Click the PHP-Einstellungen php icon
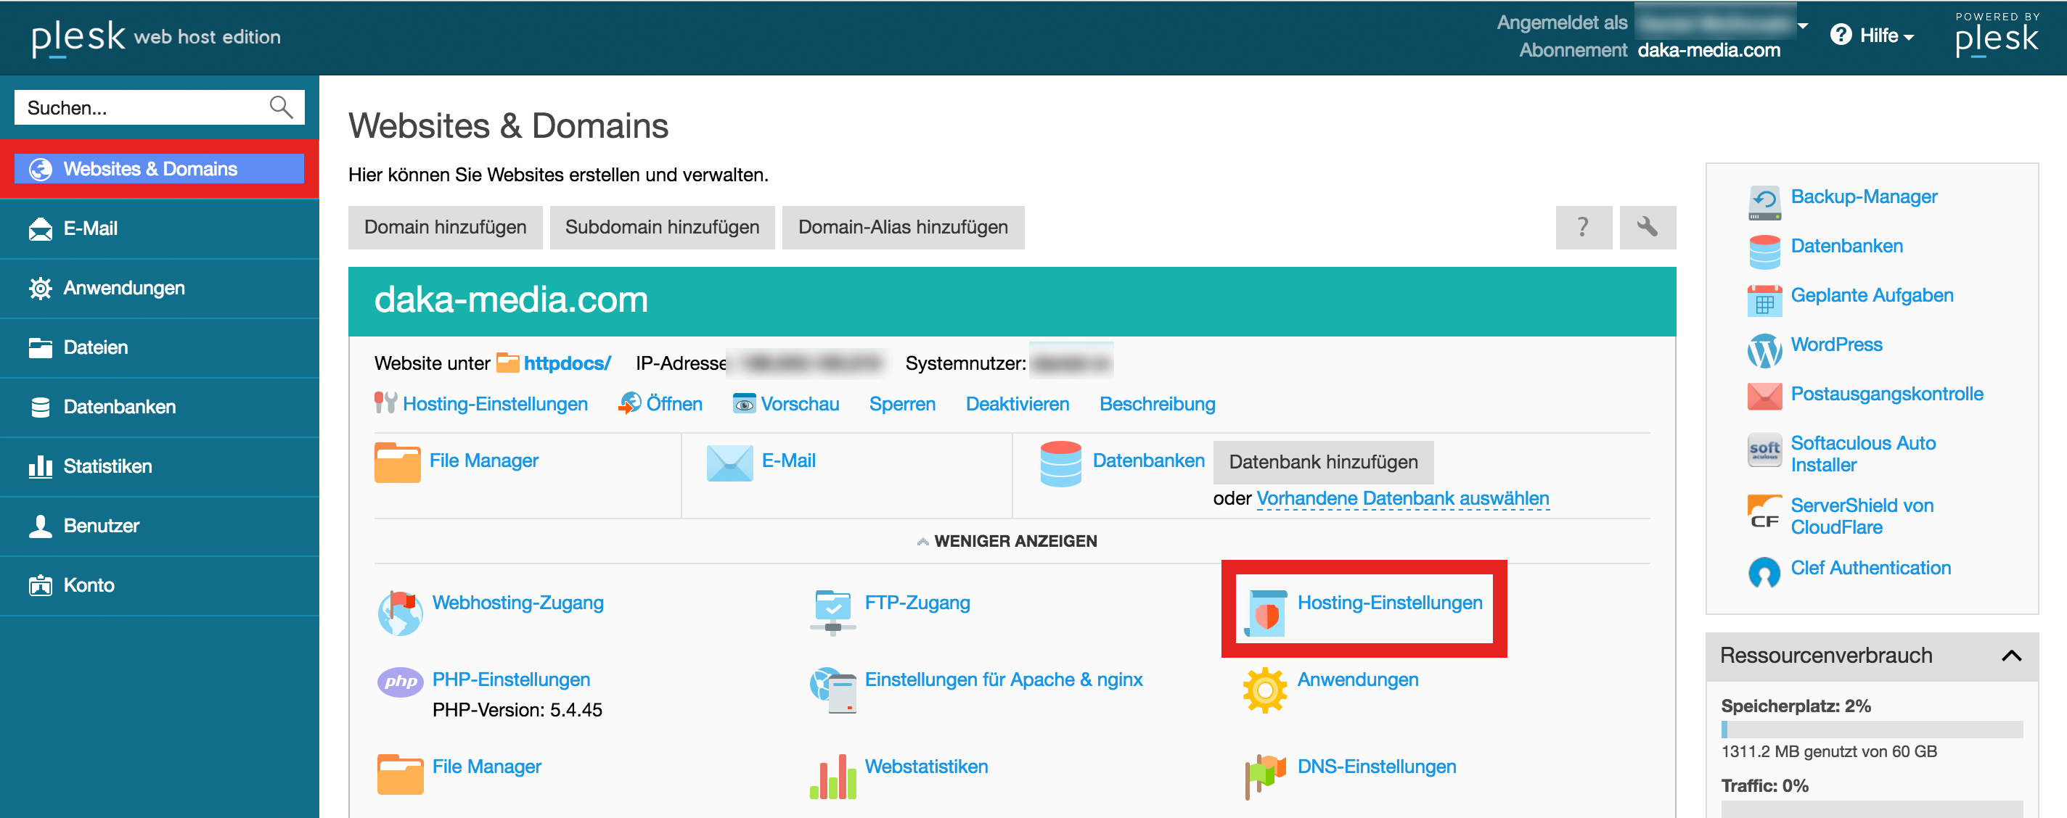The width and height of the screenshot is (2067, 818). click(400, 682)
